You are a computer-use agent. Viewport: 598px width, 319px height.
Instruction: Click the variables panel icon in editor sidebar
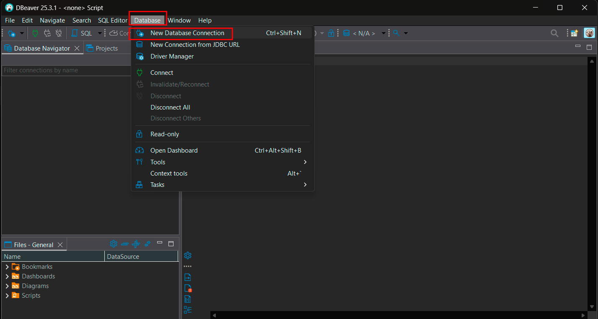188,299
